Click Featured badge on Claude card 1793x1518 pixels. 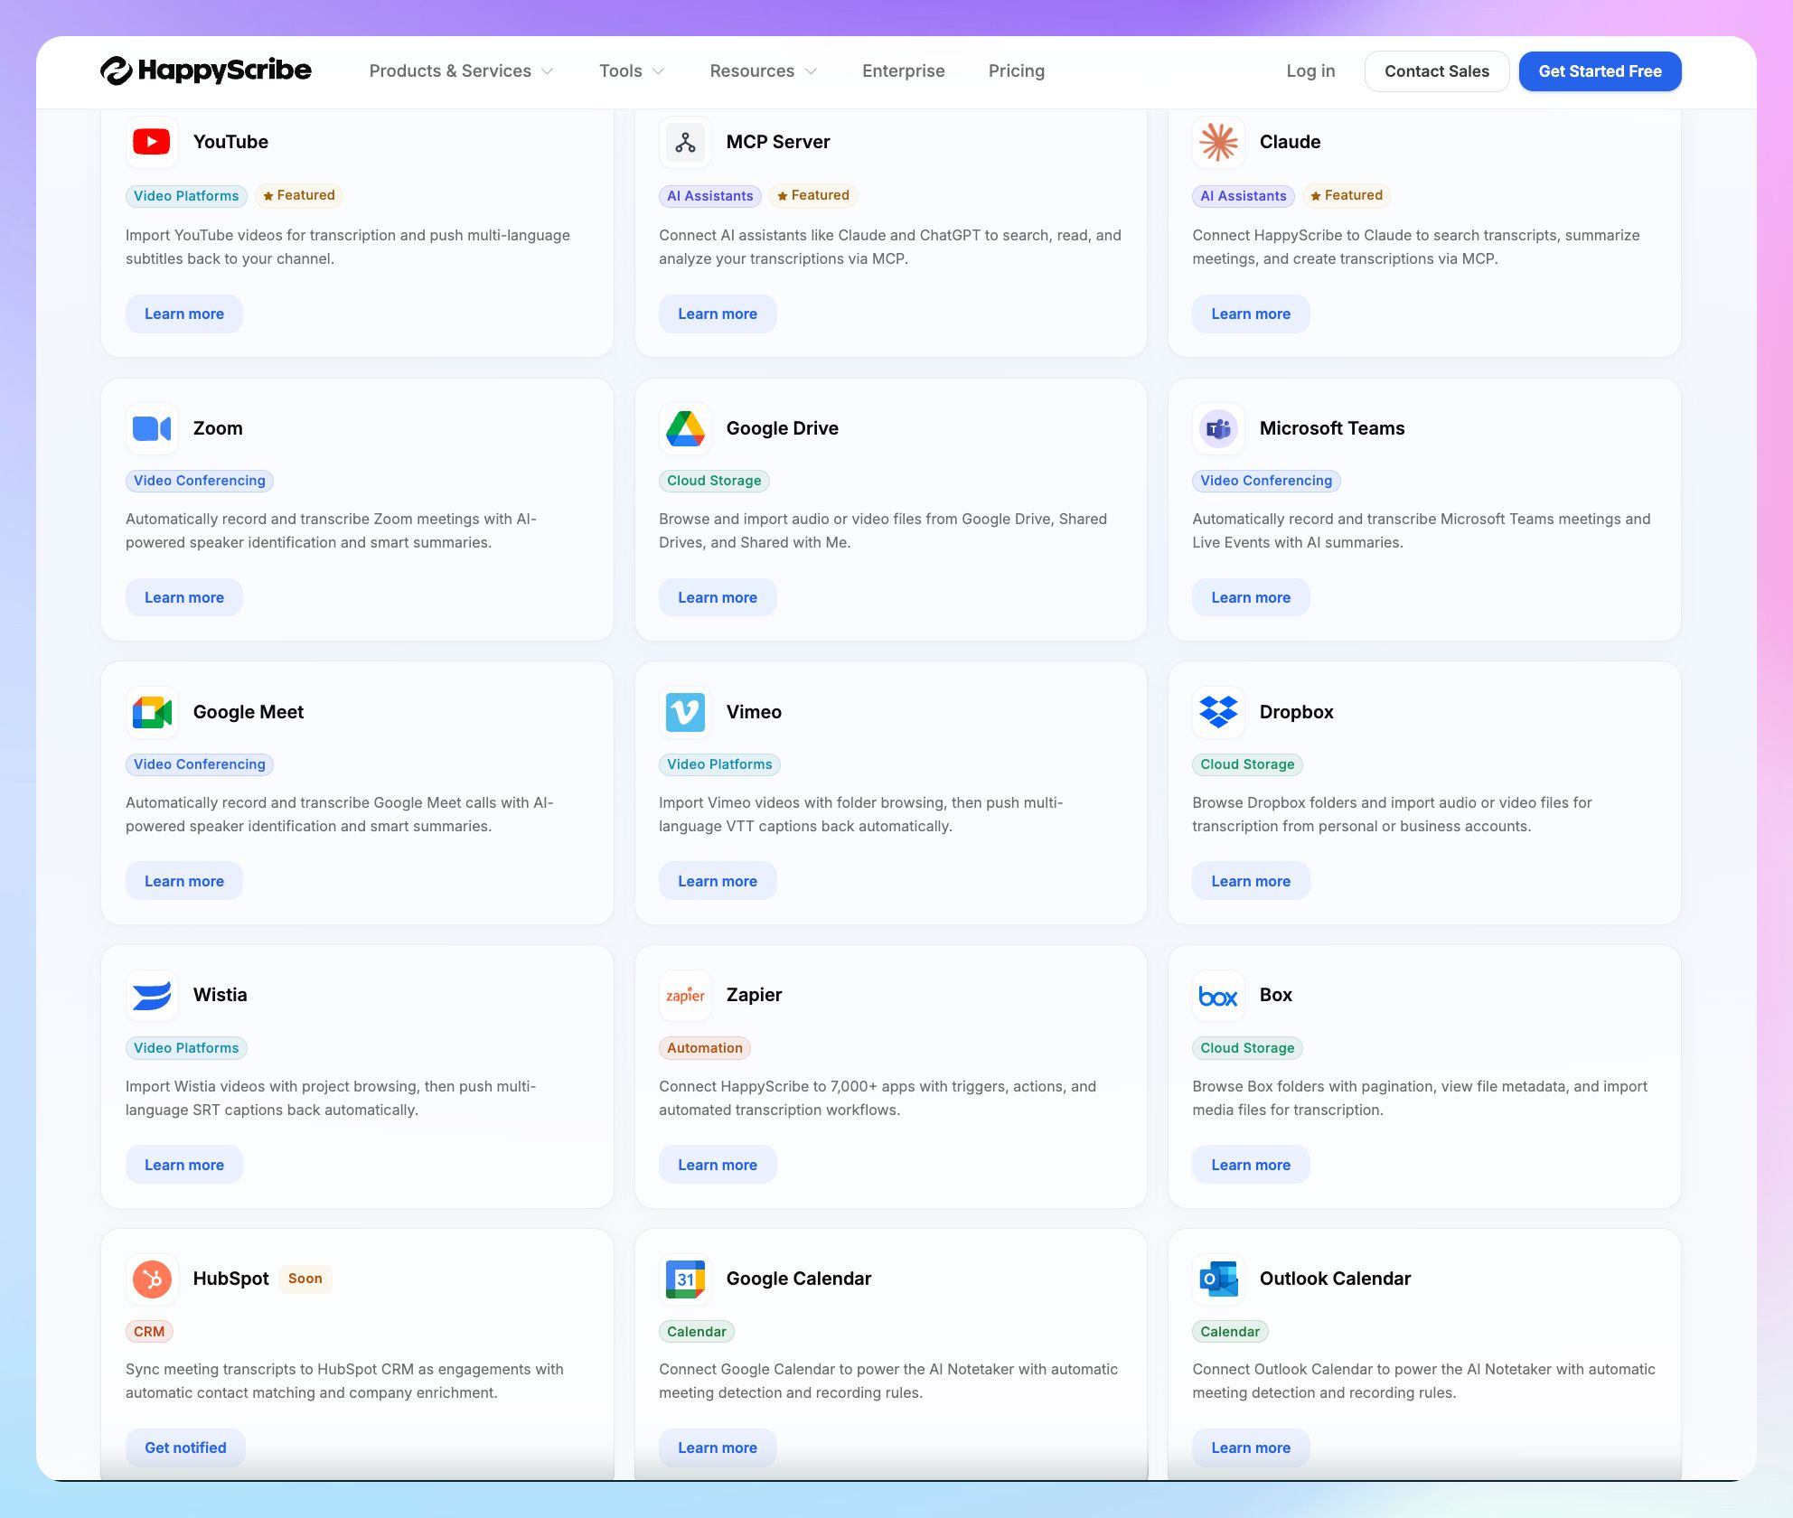click(x=1347, y=195)
